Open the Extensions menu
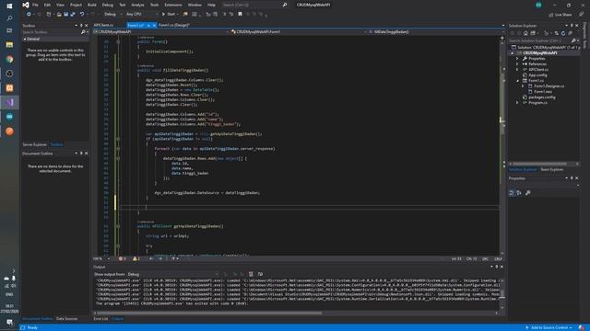 coord(173,5)
